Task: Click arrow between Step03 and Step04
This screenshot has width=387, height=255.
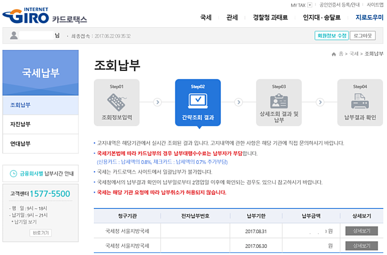Action: (x=320, y=102)
